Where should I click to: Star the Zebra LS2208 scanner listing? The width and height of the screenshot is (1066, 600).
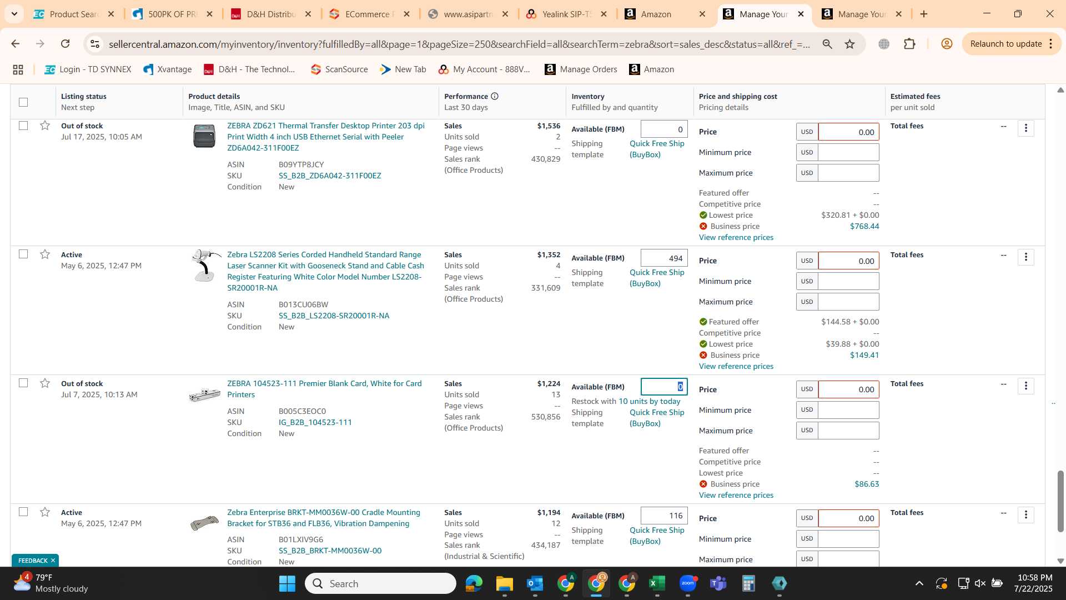pyautogui.click(x=45, y=254)
